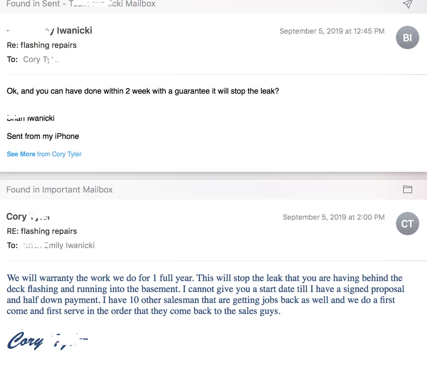The width and height of the screenshot is (427, 365).
Task: Click the BI sender avatar
Action: coord(407,38)
